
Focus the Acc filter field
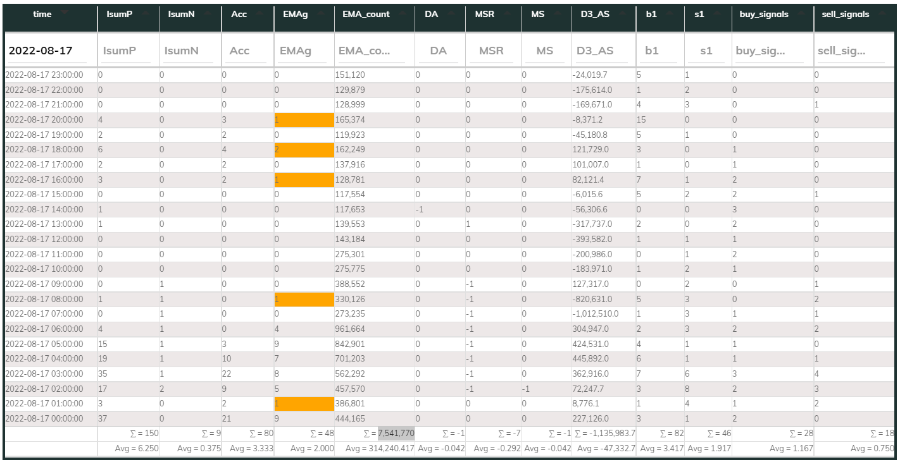pyautogui.click(x=247, y=51)
